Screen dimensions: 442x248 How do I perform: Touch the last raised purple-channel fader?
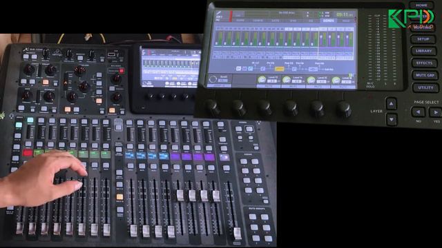click(216, 196)
